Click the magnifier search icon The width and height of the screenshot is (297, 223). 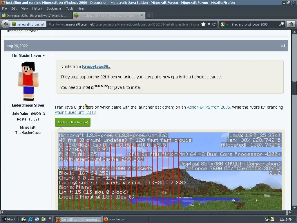(x=281, y=24)
